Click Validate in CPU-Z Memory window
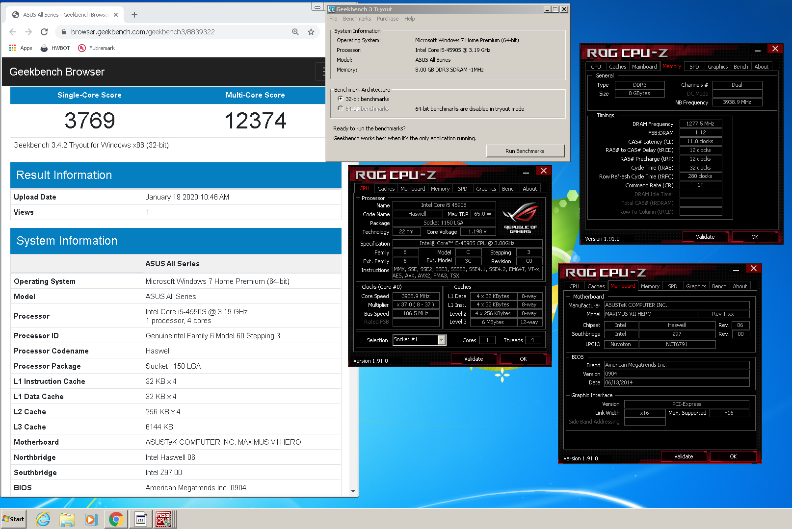 (x=705, y=237)
